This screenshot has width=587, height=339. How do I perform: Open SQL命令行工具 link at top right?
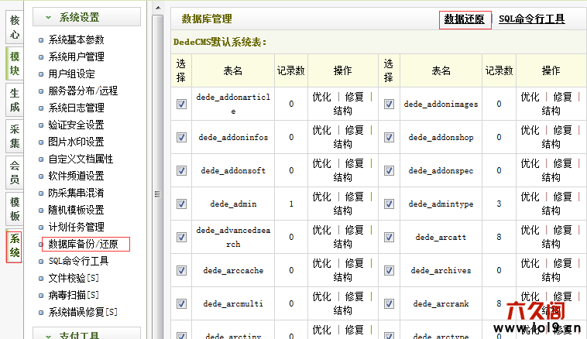pyautogui.click(x=531, y=19)
